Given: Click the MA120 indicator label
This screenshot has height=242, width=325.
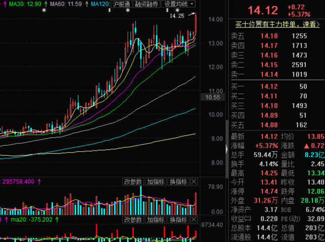Looking at the screenshot, I should 100,4.
